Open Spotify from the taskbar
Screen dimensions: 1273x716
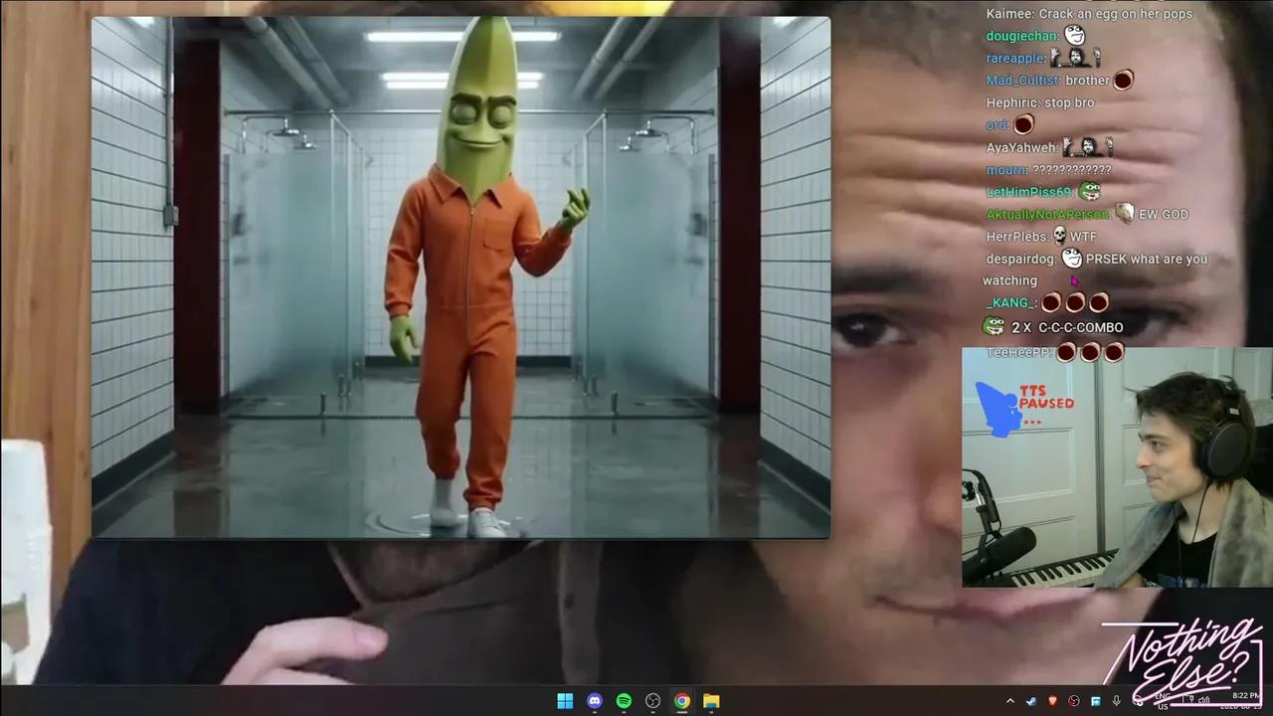tap(624, 701)
